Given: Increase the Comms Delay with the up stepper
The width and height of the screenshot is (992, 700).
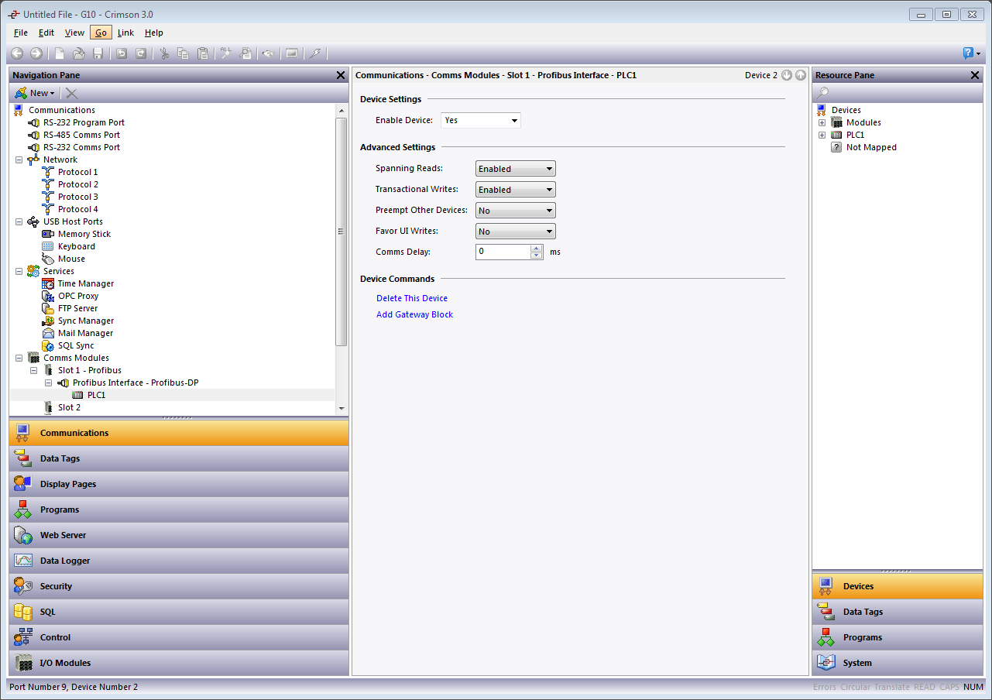Looking at the screenshot, I should point(537,249).
